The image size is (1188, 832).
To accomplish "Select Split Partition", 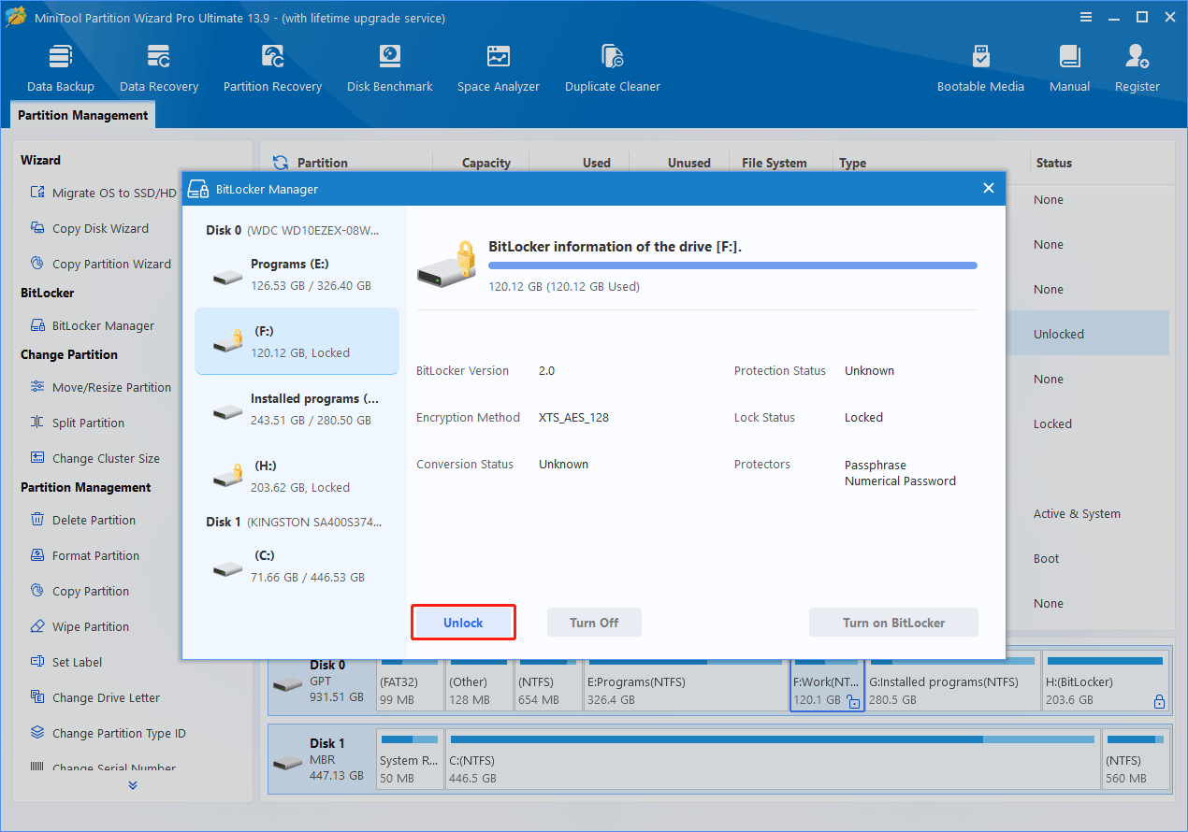I will [77, 423].
